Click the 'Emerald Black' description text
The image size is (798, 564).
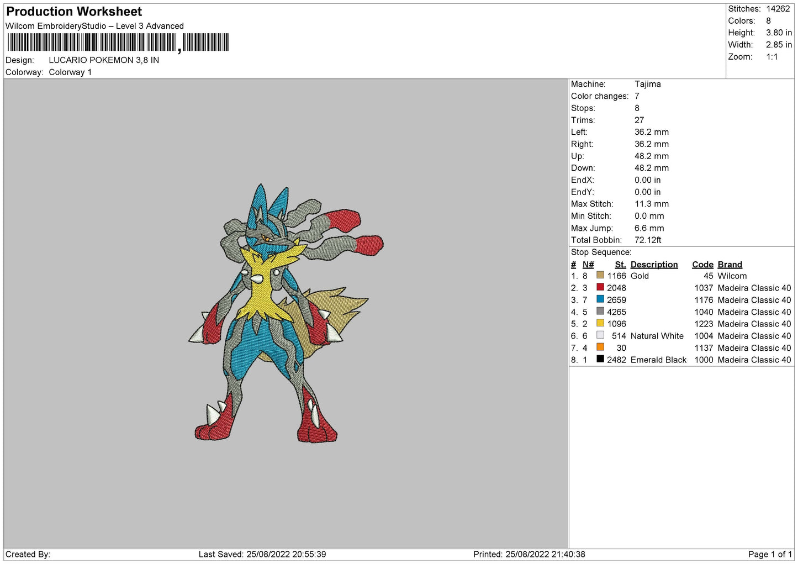pos(658,360)
